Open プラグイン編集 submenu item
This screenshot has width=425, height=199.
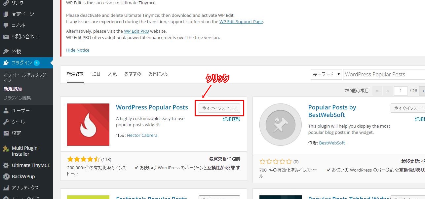coord(17,98)
